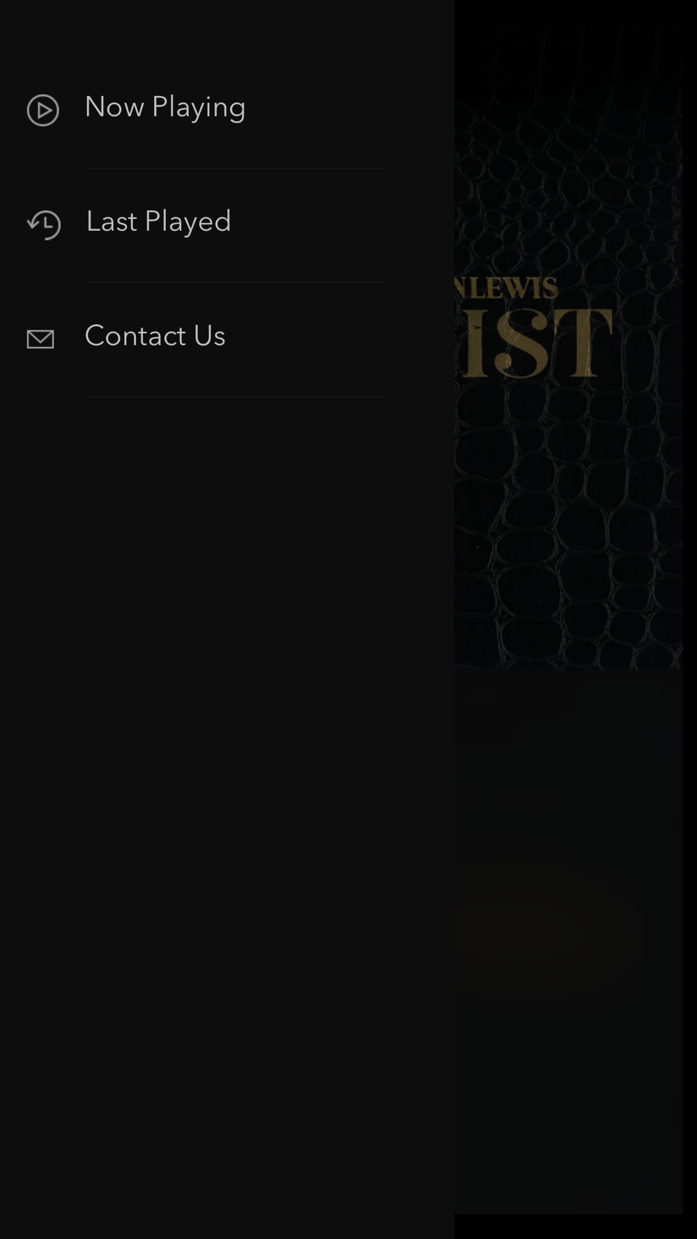Tap the dark area beneath the album artwork
Viewport: 697px width, 1239px height.
coord(569,941)
